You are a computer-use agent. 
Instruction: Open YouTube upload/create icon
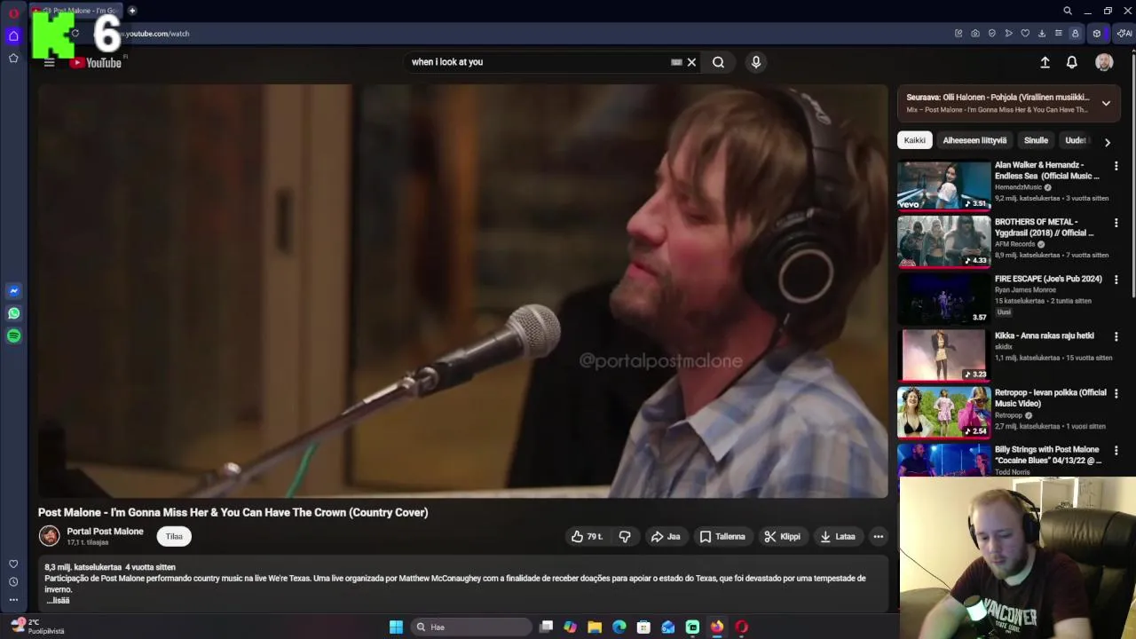pyautogui.click(x=1045, y=62)
